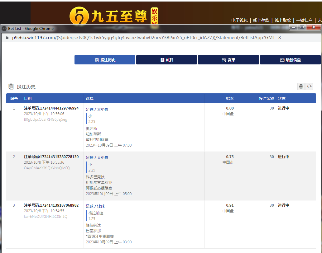Click the 电子钱包 link
The height and width of the screenshot is (253, 322).
239,20
